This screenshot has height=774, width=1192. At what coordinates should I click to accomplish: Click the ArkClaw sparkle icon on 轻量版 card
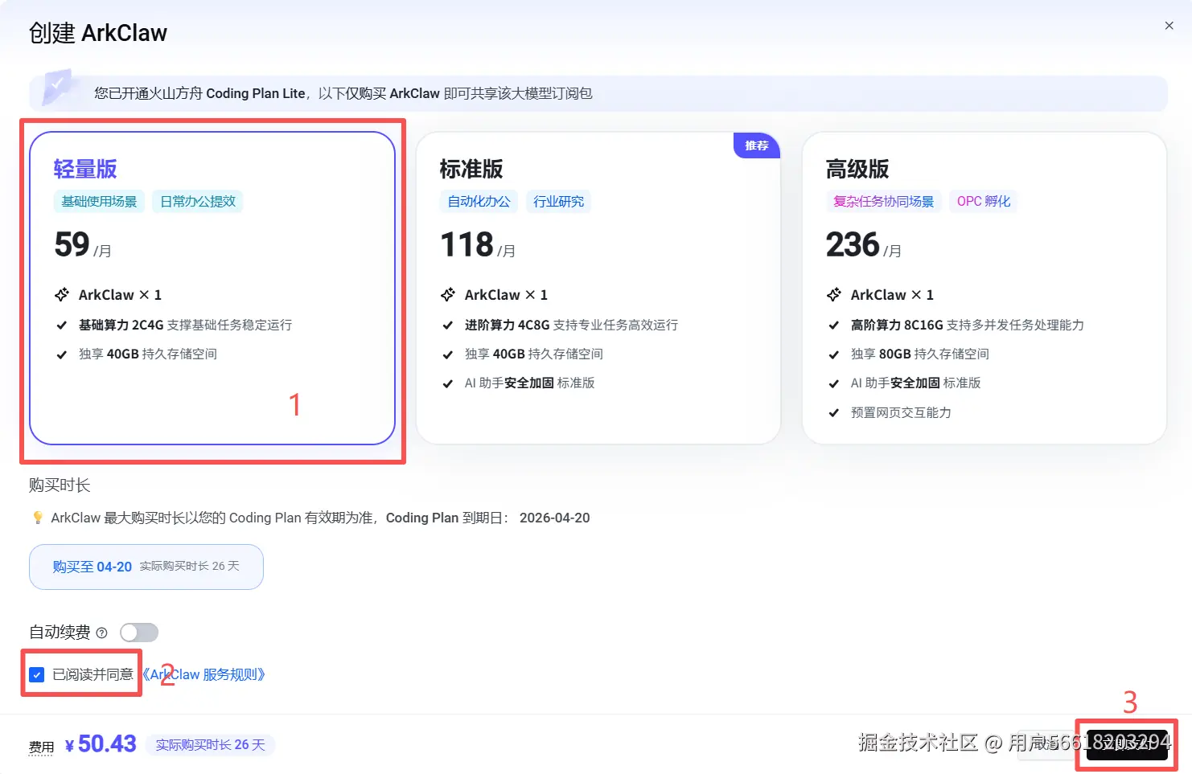pos(63,294)
